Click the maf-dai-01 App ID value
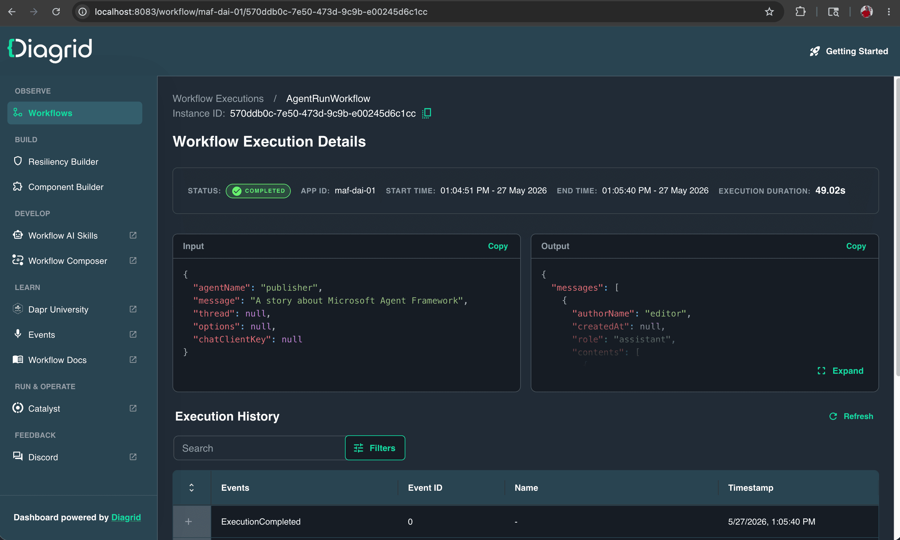This screenshot has height=540, width=900. coord(355,190)
